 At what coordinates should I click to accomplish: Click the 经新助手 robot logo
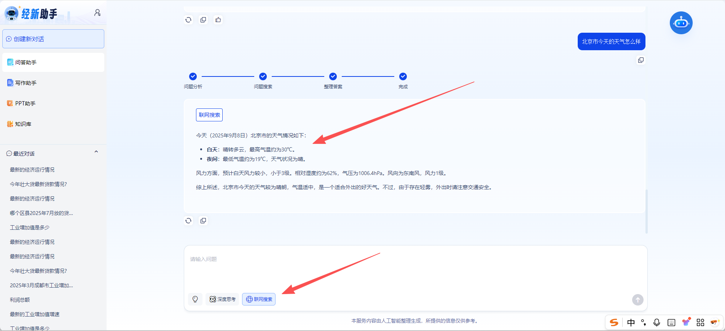[11, 13]
